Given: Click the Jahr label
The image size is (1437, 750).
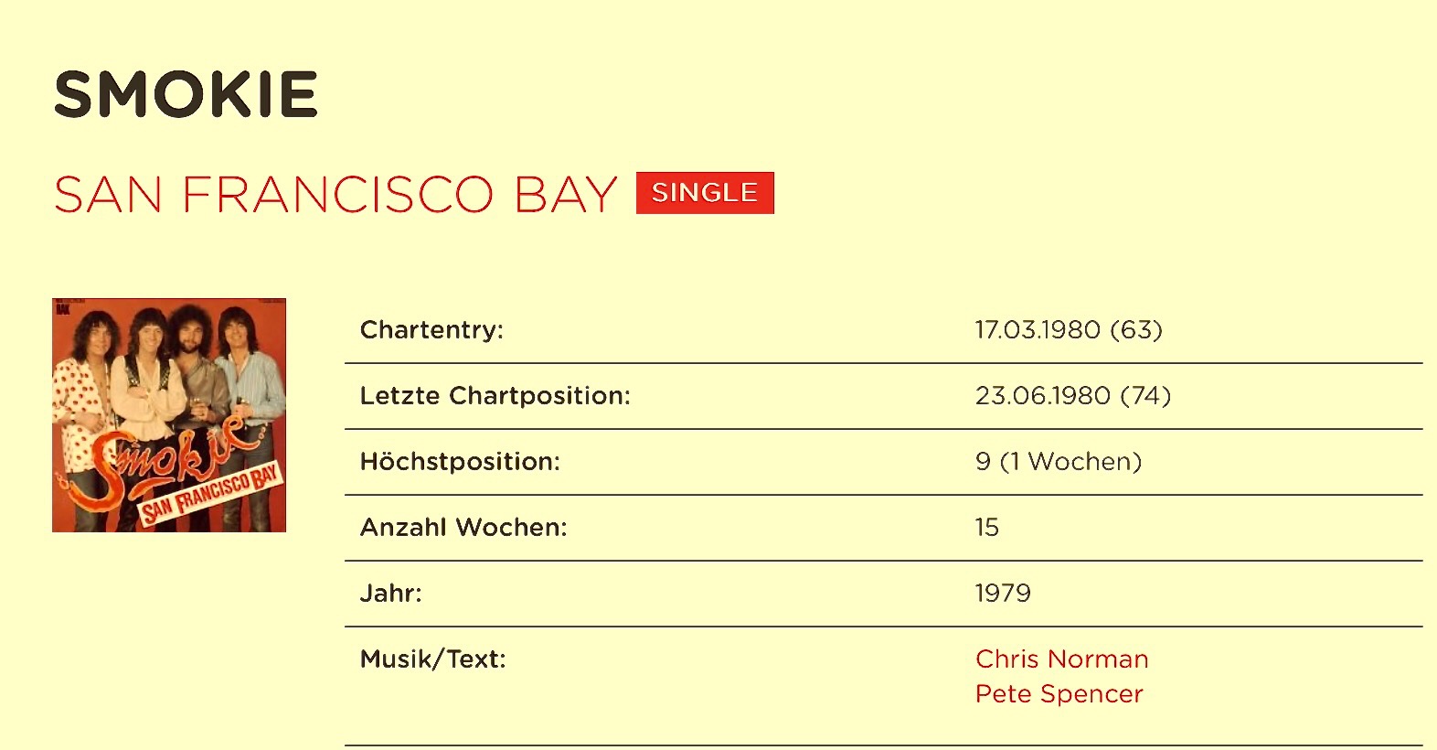Looking at the screenshot, I should [391, 594].
